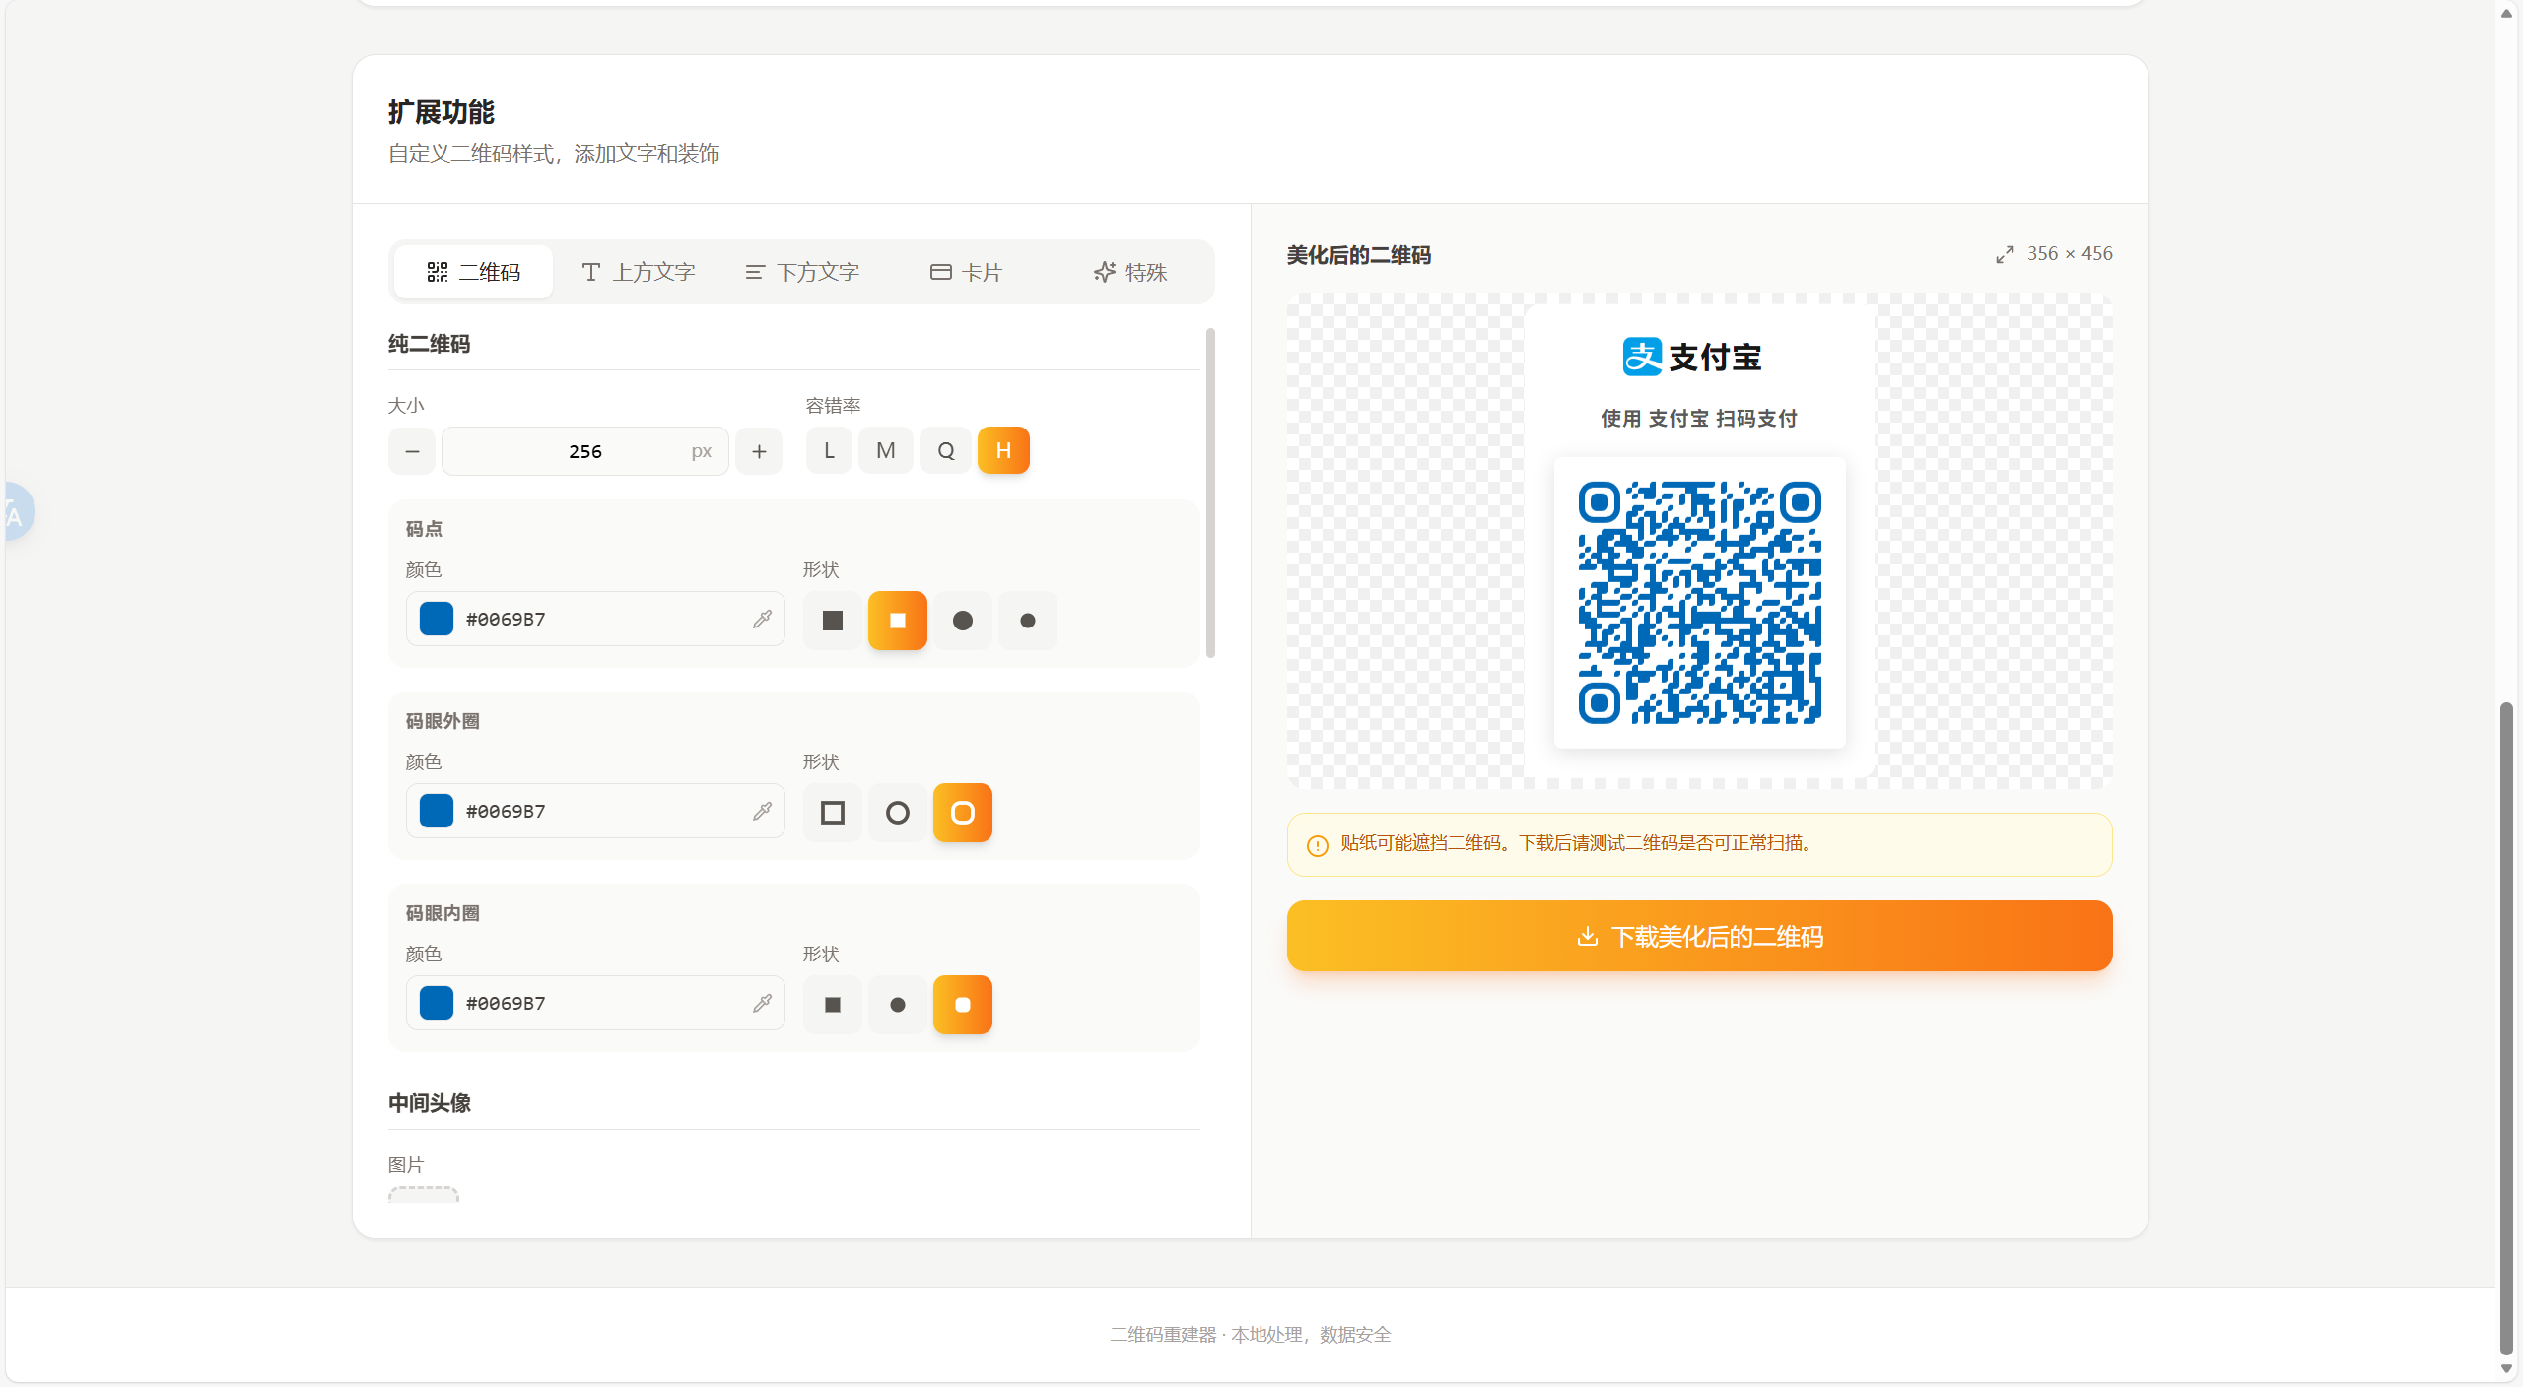Use the eyedropper for 码眼外圈 color
This screenshot has width=2523, height=1387.
click(x=762, y=811)
